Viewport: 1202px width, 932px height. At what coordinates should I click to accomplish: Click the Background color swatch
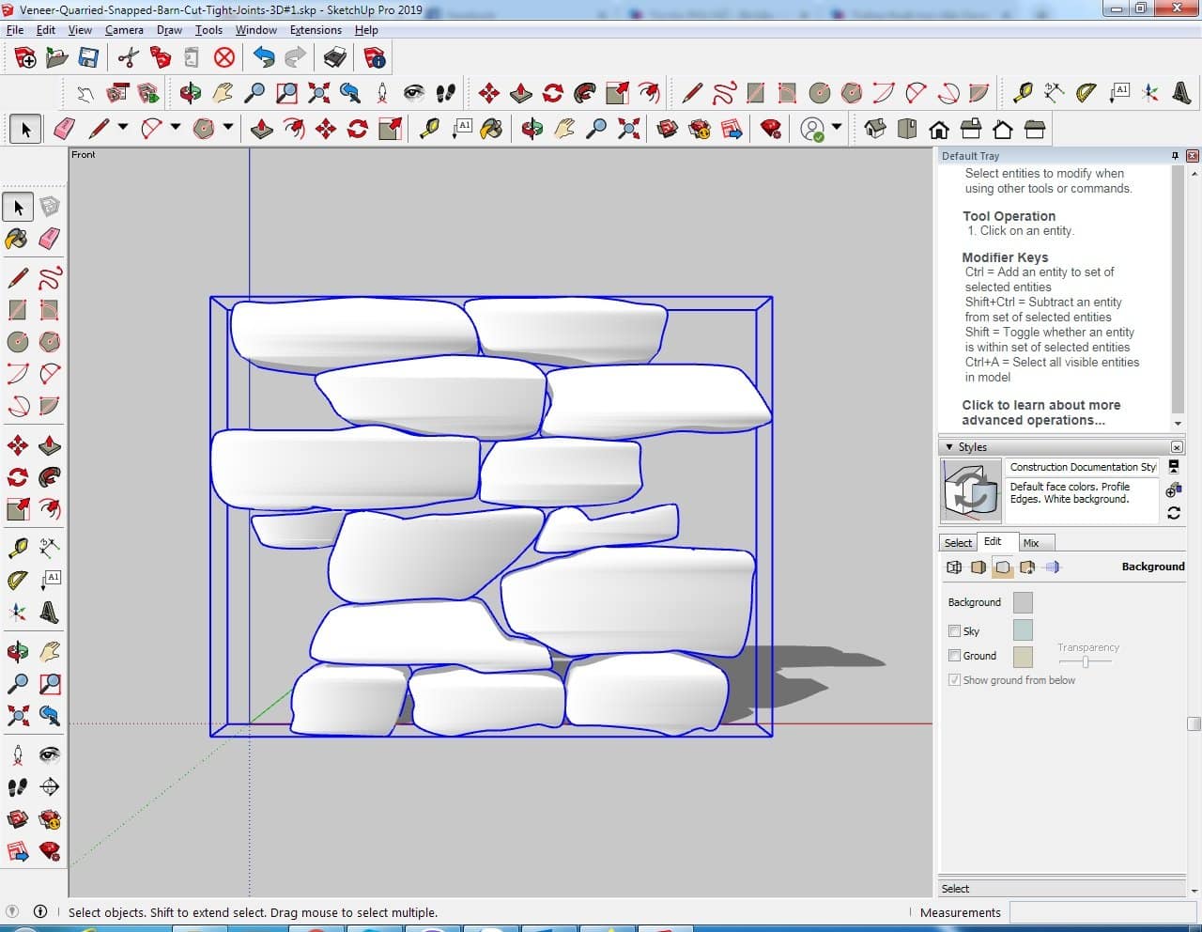tap(1023, 602)
